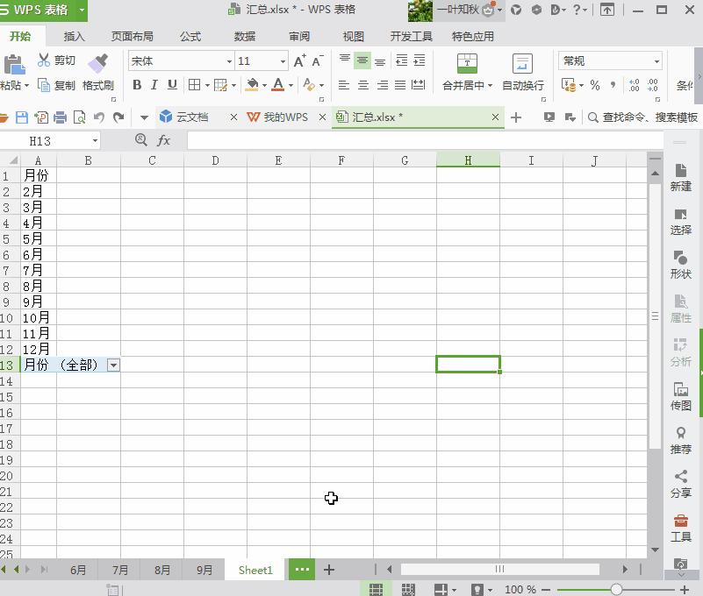This screenshot has width=703, height=596.
Task: Toggle bold formatting with the B icon
Action: tap(136, 85)
